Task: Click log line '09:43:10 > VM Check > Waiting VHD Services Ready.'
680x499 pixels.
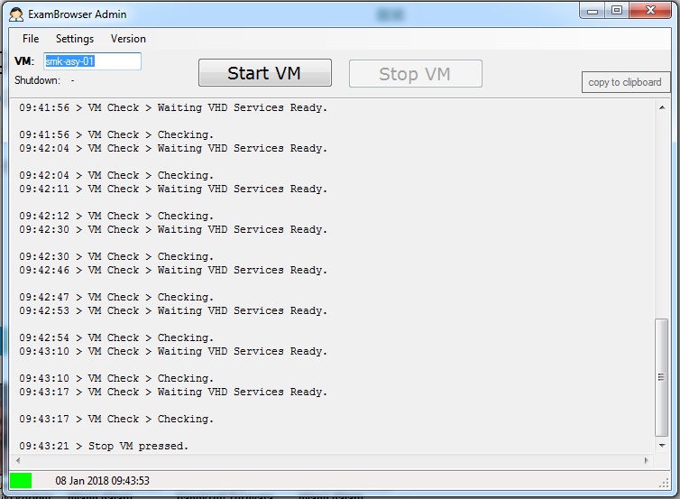Action: (x=173, y=351)
